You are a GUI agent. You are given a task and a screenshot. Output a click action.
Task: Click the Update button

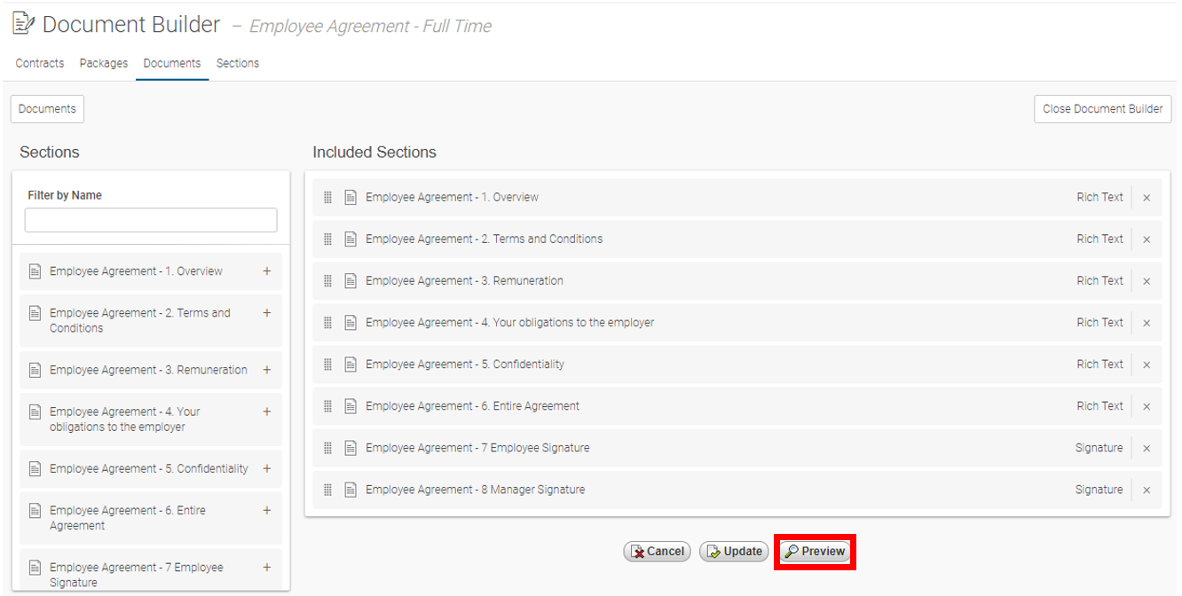734,552
